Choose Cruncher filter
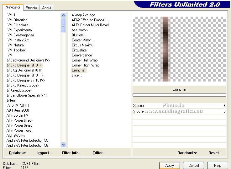Image resolution: width=231 pixels, height=169 pixels. click(79, 70)
